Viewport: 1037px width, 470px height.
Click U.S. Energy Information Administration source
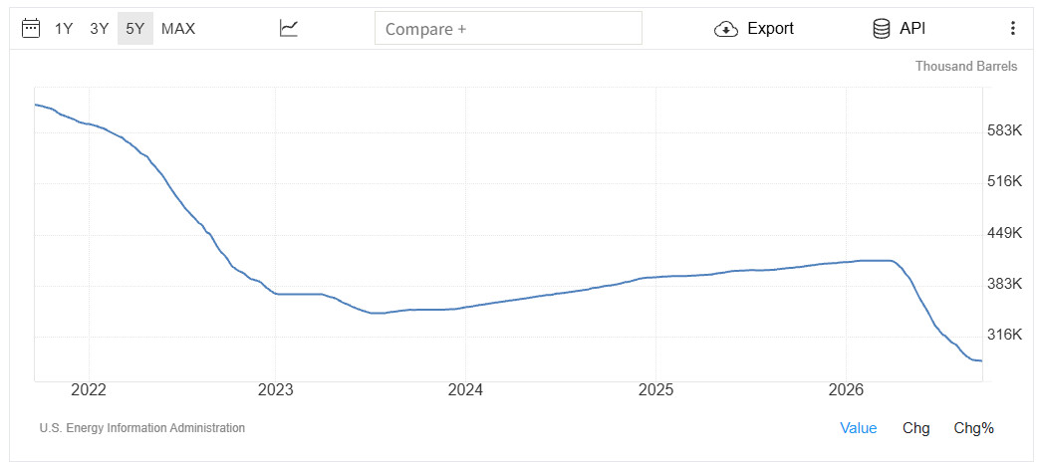[142, 428]
